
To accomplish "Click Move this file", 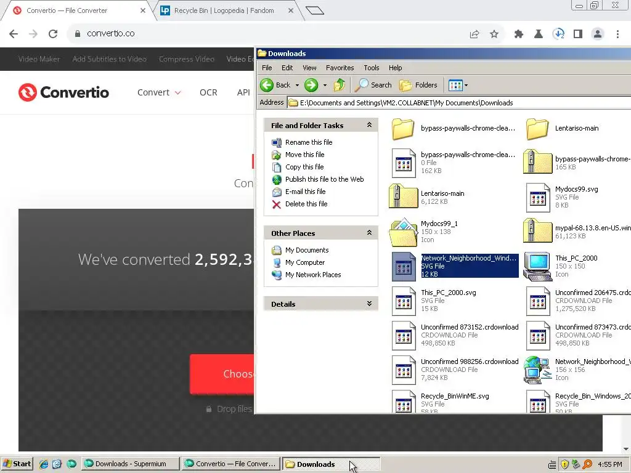I will coord(304,155).
